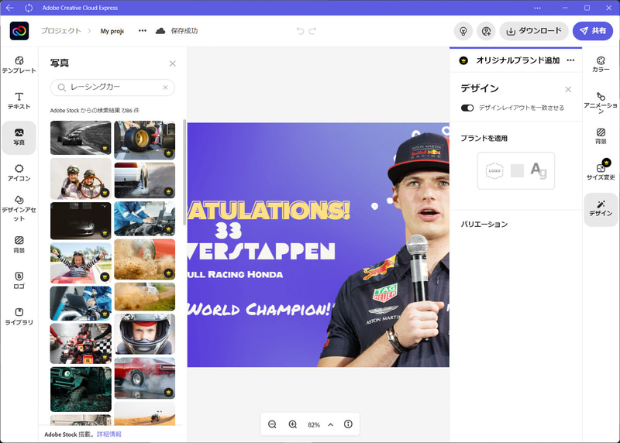Click the redo arrow
The image size is (620, 443).
(313, 31)
